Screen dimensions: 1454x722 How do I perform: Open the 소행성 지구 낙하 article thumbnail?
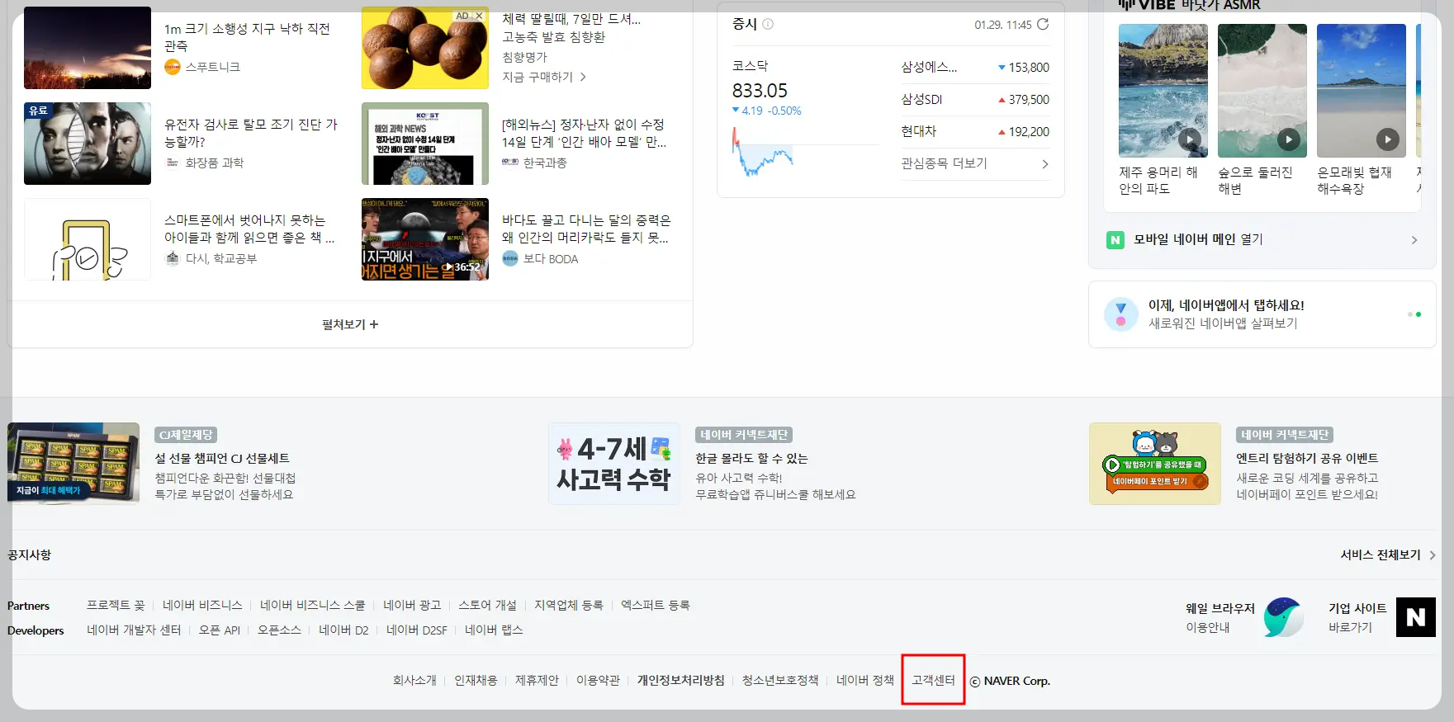[88, 48]
